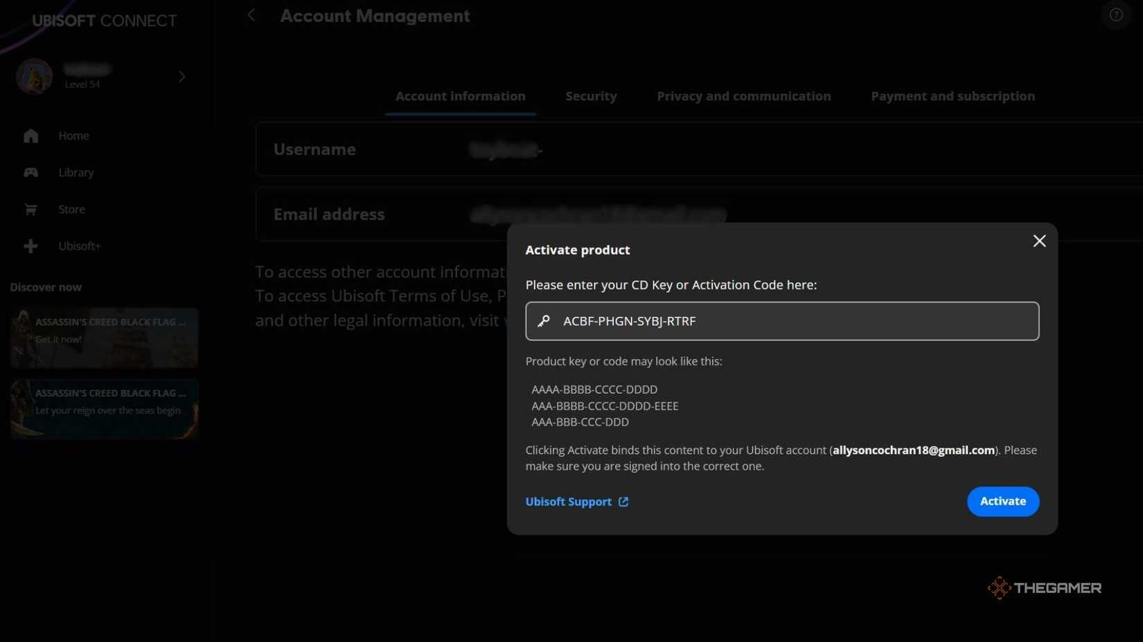Open the Store cart icon
Screen dimensions: 1143x642
coord(30,209)
